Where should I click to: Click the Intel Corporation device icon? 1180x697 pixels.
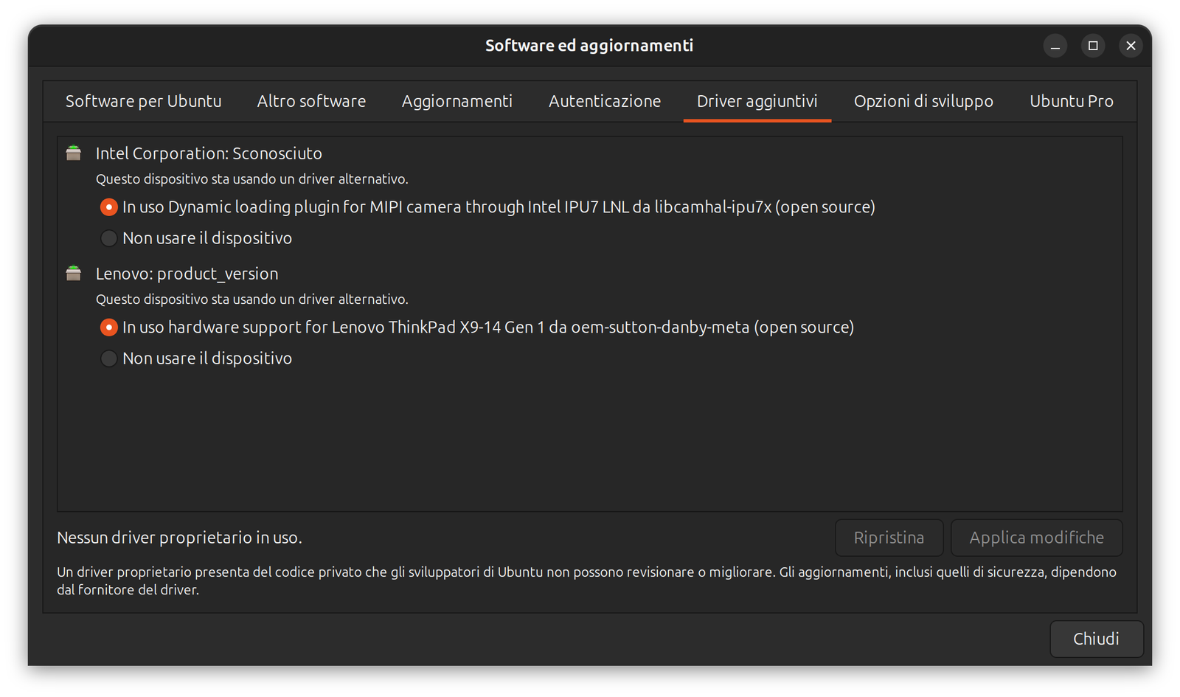tap(74, 153)
